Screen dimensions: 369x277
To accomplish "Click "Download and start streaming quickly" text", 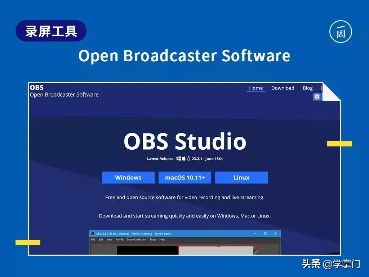I will [x=185, y=216].
